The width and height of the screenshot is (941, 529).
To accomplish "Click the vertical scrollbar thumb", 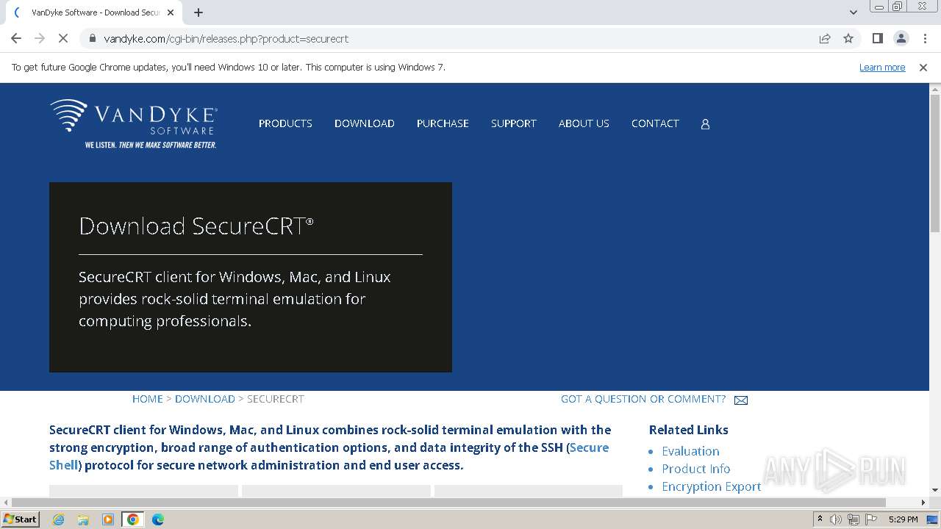I will [935, 163].
